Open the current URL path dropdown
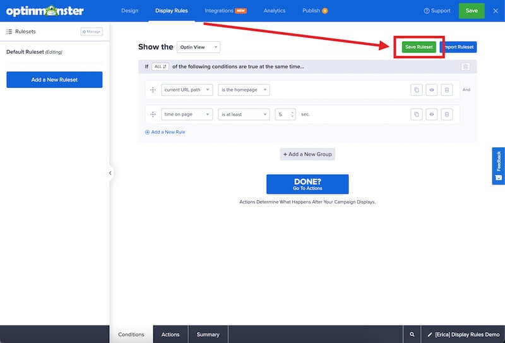Viewport: 505px width, 343px height. [x=187, y=90]
